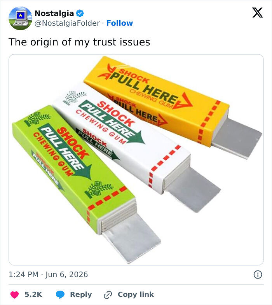Click the Copy link text

pyautogui.click(x=136, y=295)
